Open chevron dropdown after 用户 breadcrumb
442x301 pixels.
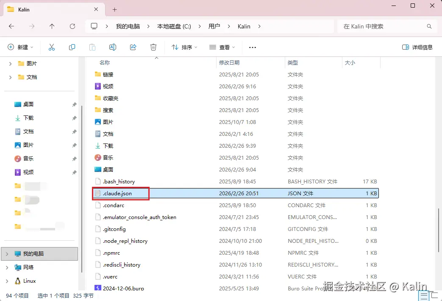[228, 26]
